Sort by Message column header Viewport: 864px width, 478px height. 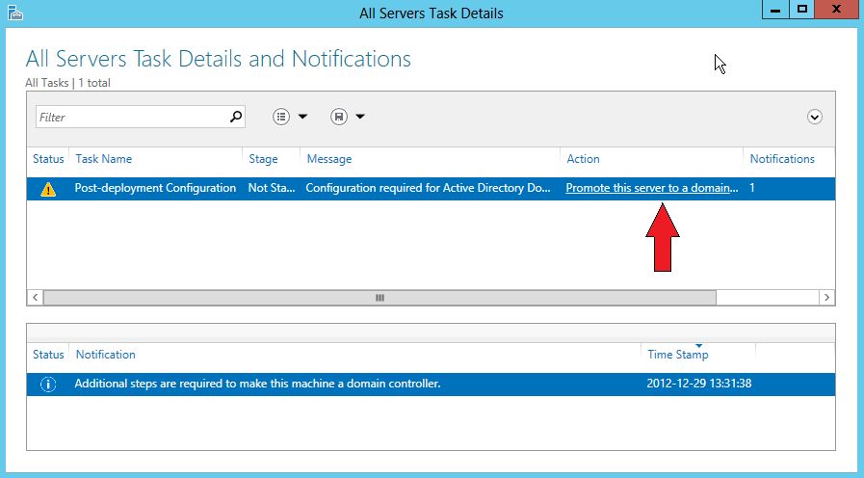point(329,159)
